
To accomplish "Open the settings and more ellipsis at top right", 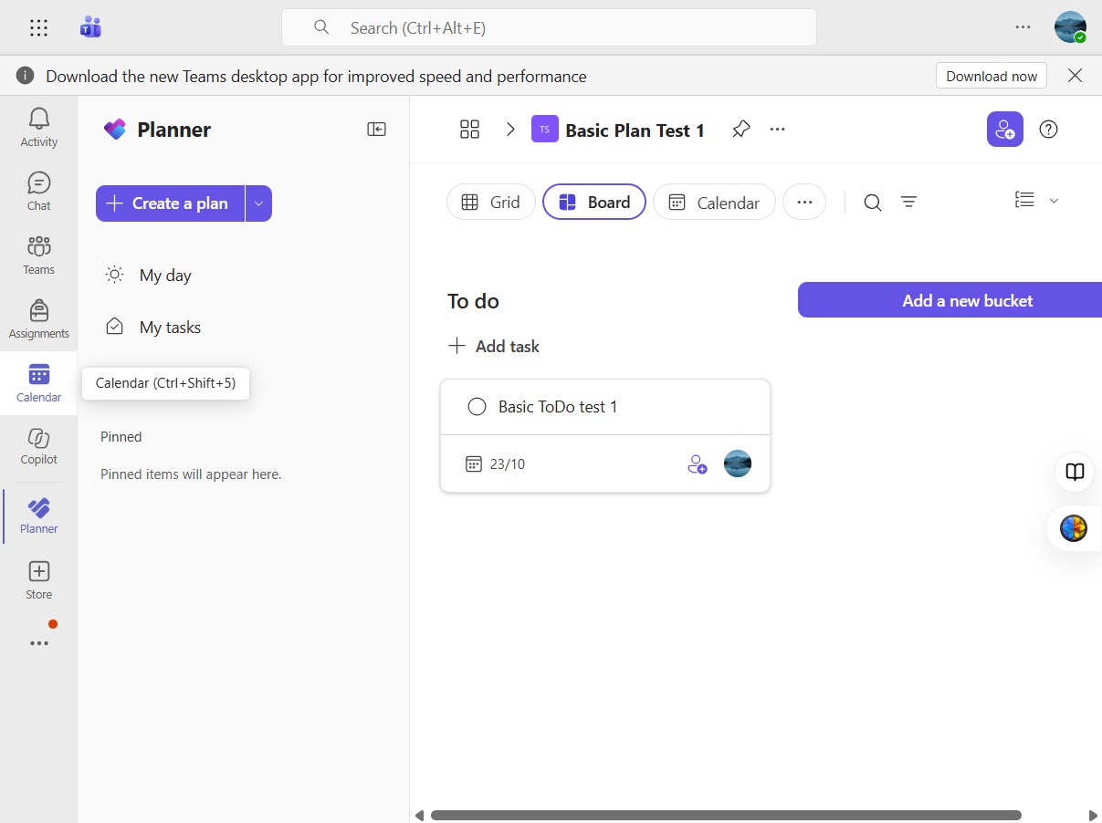I will [x=1023, y=27].
